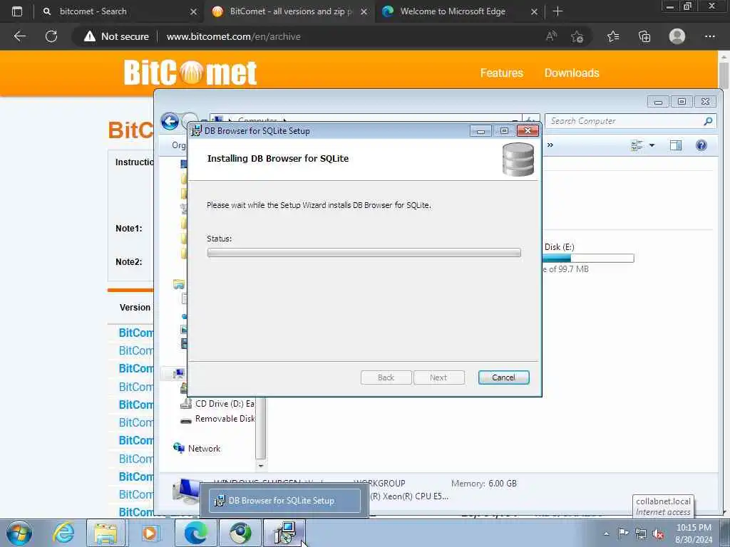Click Explorer window back navigation button

click(170, 122)
